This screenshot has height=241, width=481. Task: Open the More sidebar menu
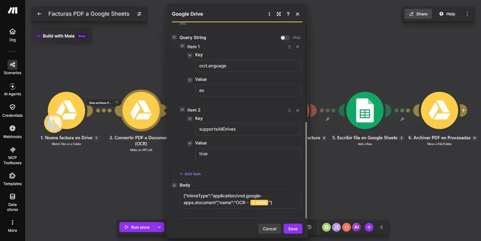[12, 226]
